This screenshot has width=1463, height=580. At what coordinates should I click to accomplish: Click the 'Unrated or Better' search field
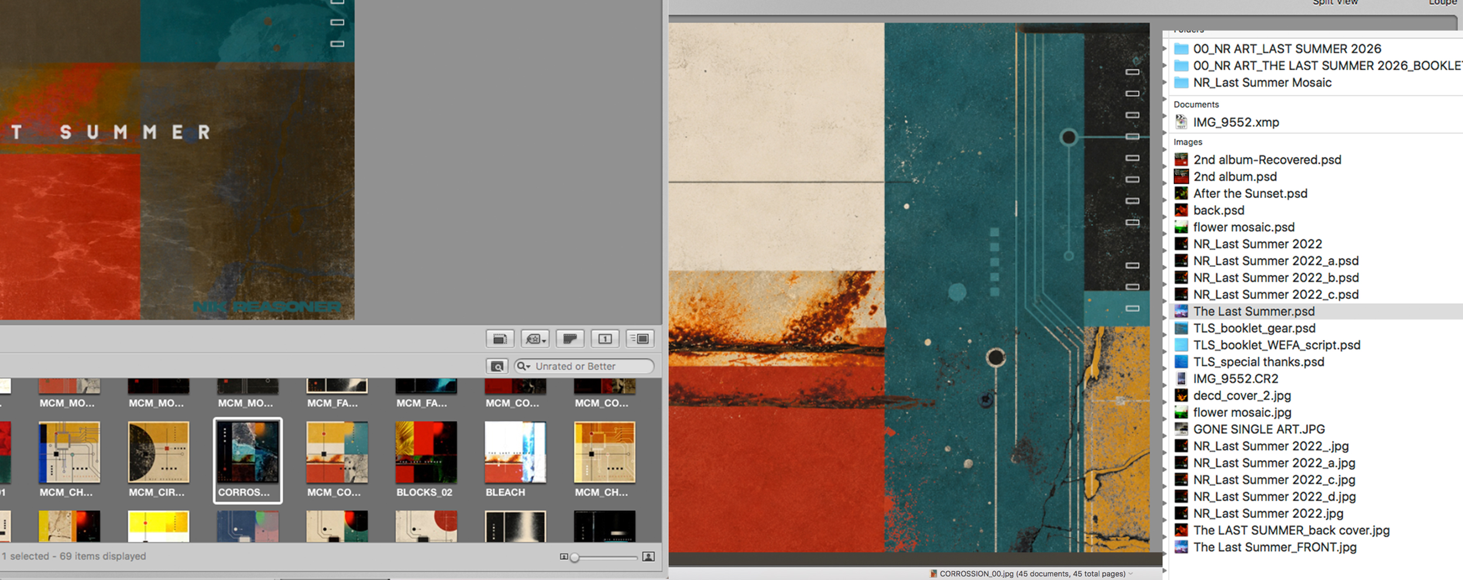click(584, 366)
